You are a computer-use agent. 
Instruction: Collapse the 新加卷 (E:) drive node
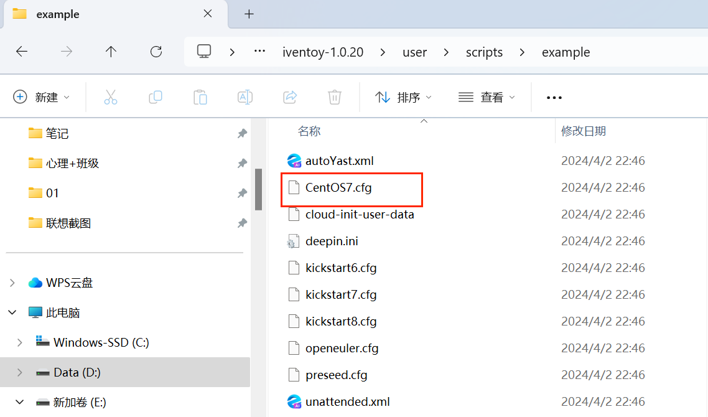pyautogui.click(x=19, y=401)
